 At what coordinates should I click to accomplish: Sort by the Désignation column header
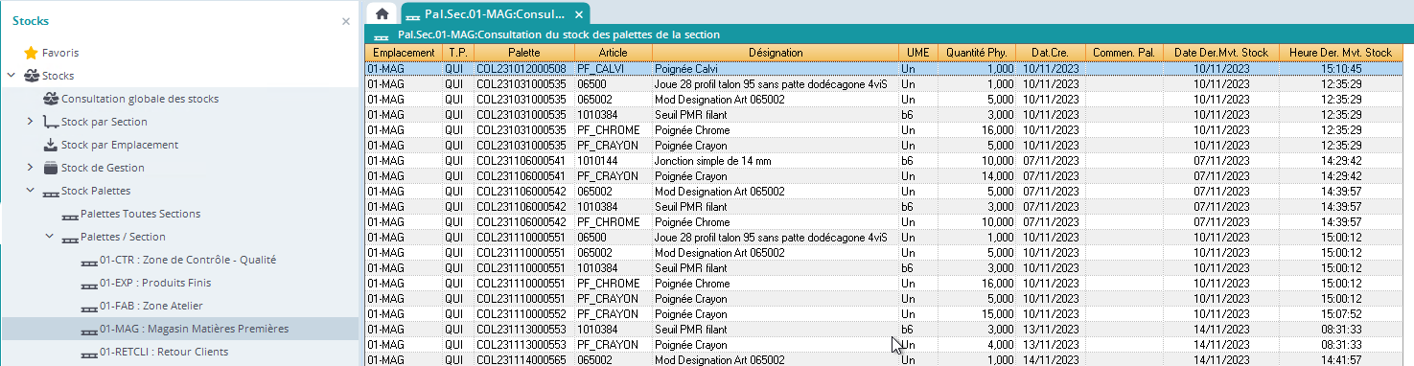point(776,53)
